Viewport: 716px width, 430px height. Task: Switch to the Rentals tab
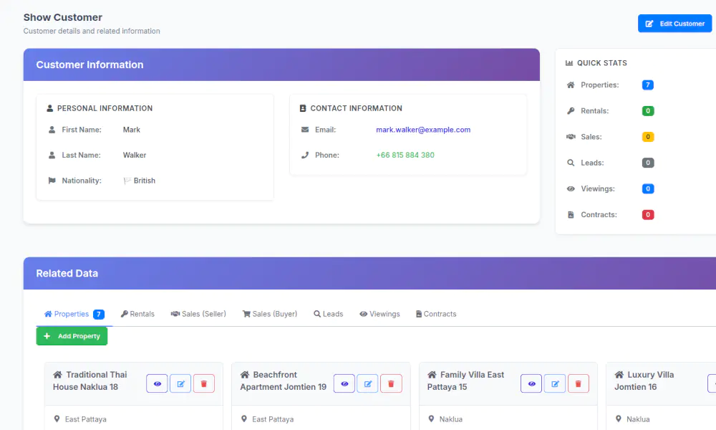pos(137,313)
